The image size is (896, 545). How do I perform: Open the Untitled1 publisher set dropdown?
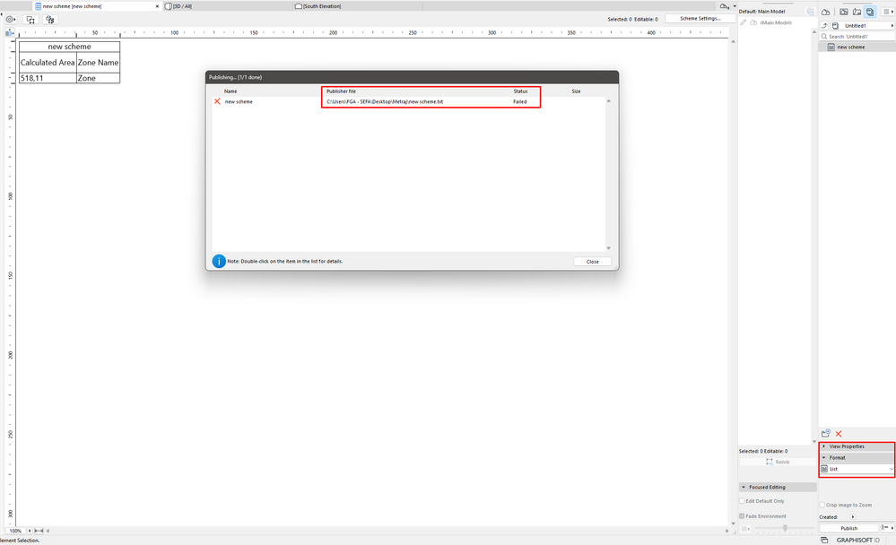[x=863, y=26]
